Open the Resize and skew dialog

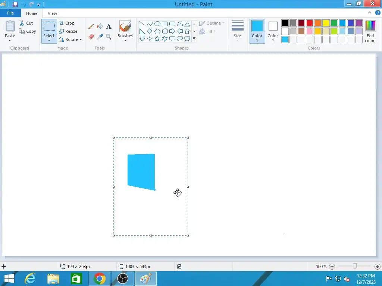coord(68,31)
